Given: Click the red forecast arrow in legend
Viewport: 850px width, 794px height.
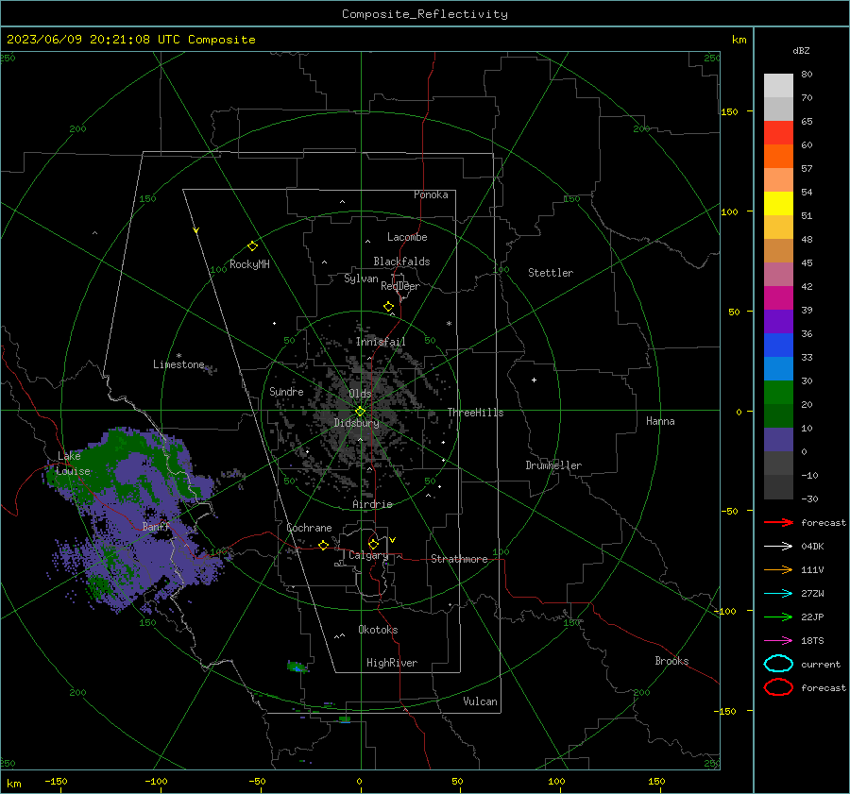Looking at the screenshot, I should (778, 522).
